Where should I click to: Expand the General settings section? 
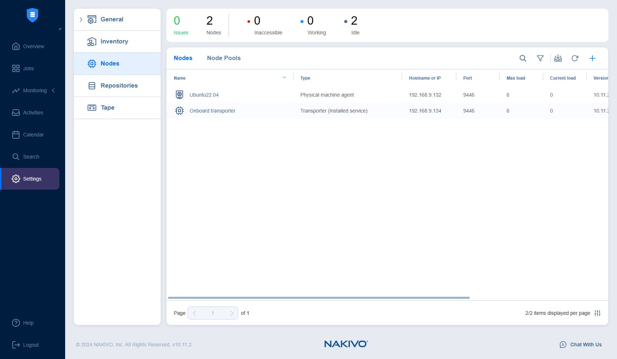tap(81, 20)
